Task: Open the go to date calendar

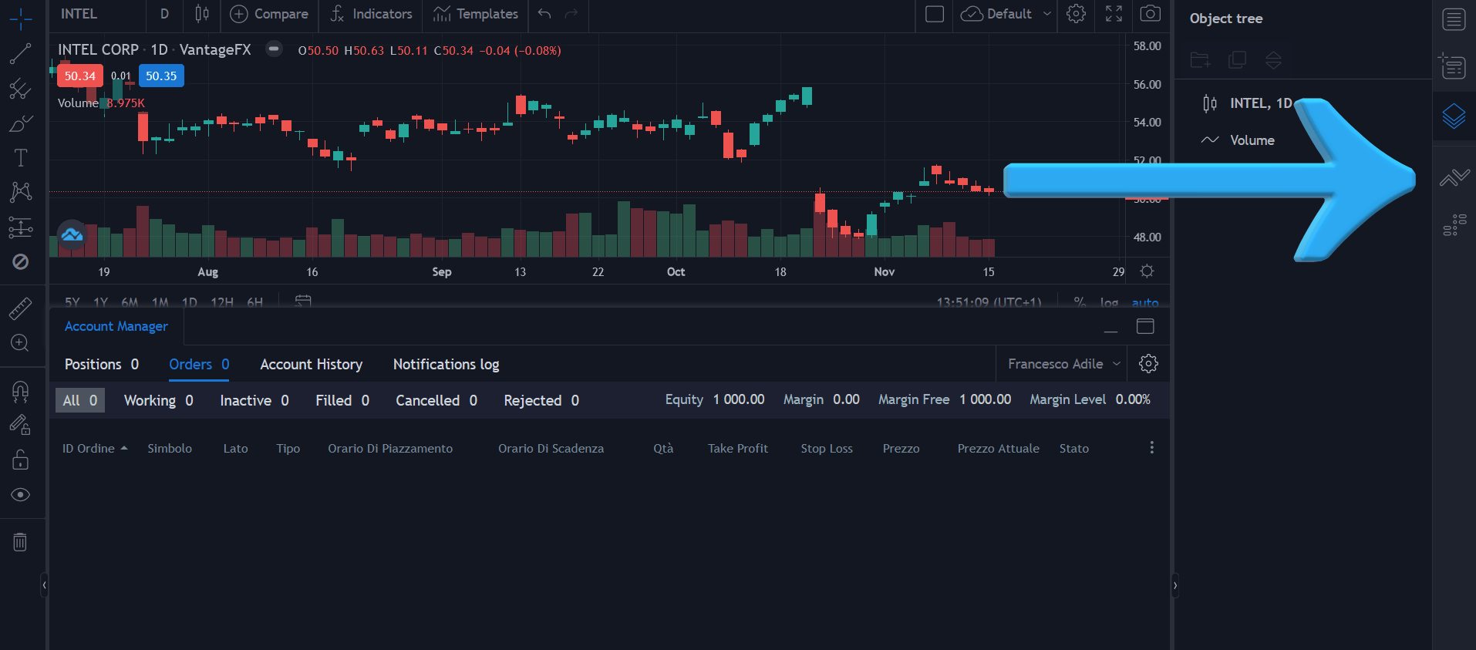Action: tap(303, 301)
